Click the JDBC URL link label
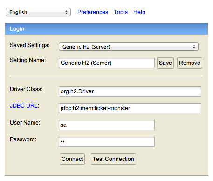The height and width of the screenshot is (181, 213). pyautogui.click(x=24, y=106)
